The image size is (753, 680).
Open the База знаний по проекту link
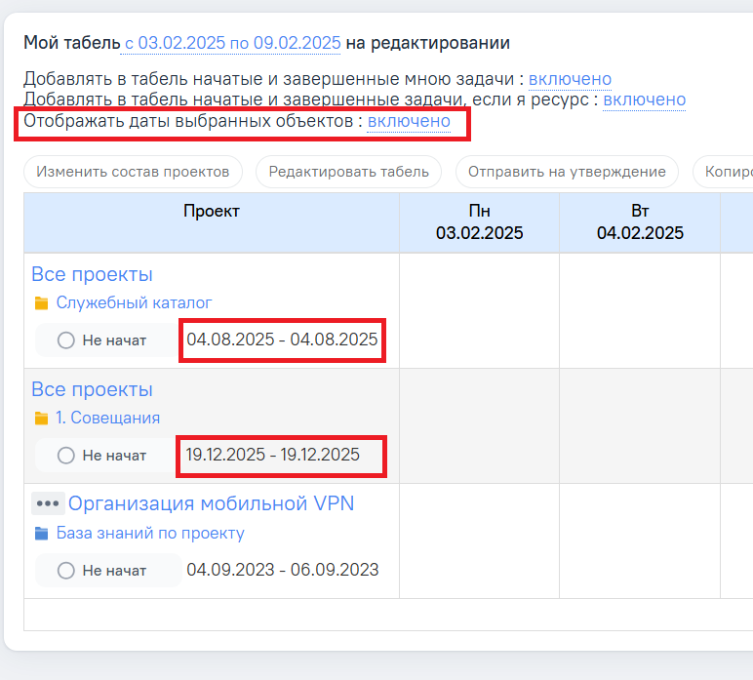(x=150, y=533)
